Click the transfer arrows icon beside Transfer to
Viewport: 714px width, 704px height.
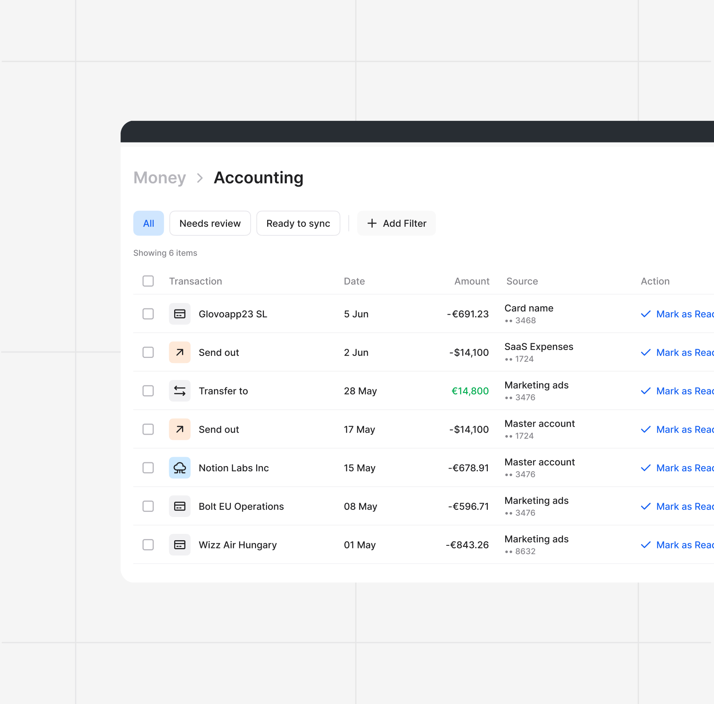(x=180, y=391)
